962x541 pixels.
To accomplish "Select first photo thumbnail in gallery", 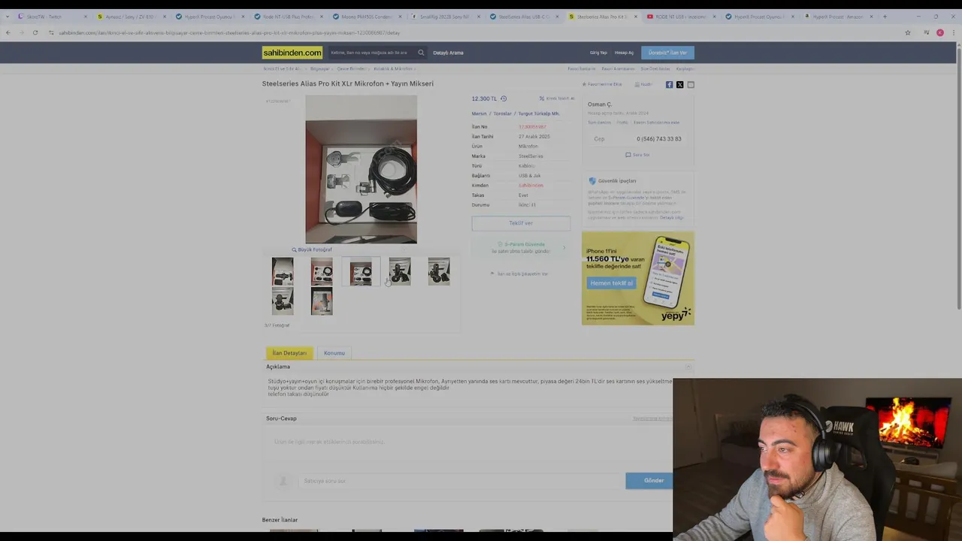I will [x=283, y=271].
